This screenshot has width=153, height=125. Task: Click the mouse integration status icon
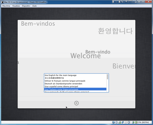tap(133, 122)
